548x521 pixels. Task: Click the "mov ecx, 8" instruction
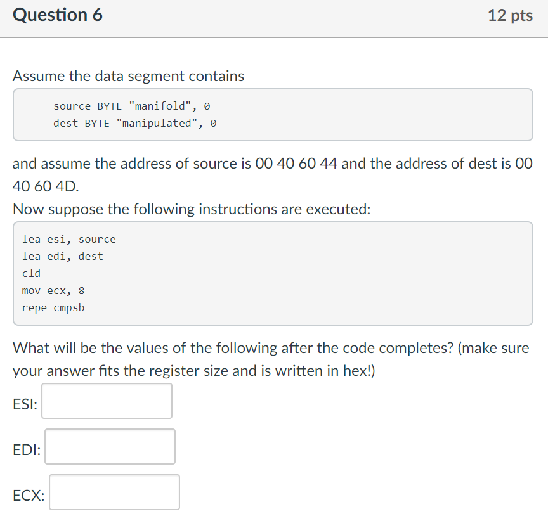(53, 290)
